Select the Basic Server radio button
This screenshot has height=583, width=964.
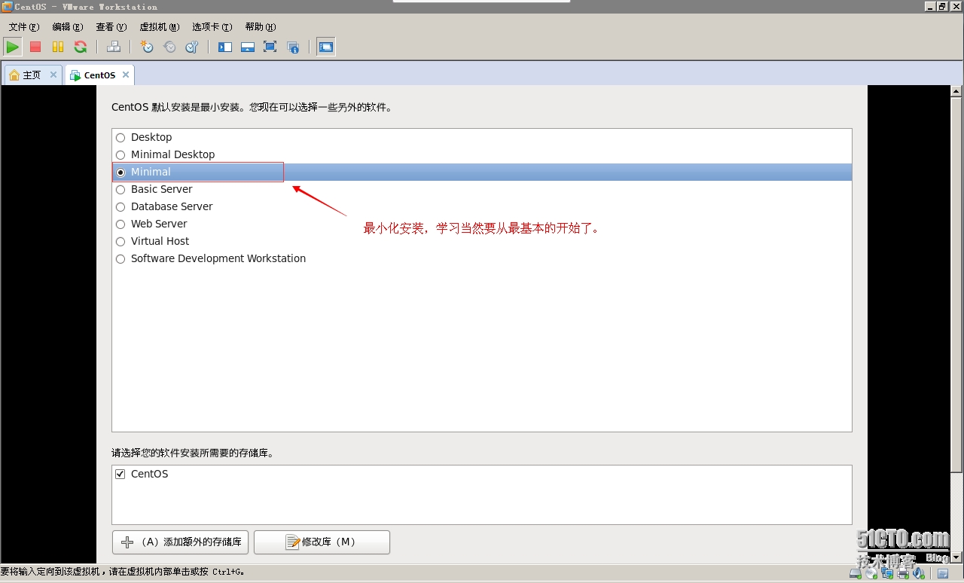(120, 190)
